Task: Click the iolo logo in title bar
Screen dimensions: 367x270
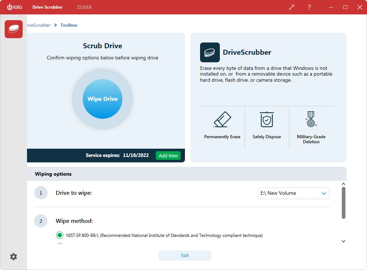Action: pyautogui.click(x=15, y=7)
